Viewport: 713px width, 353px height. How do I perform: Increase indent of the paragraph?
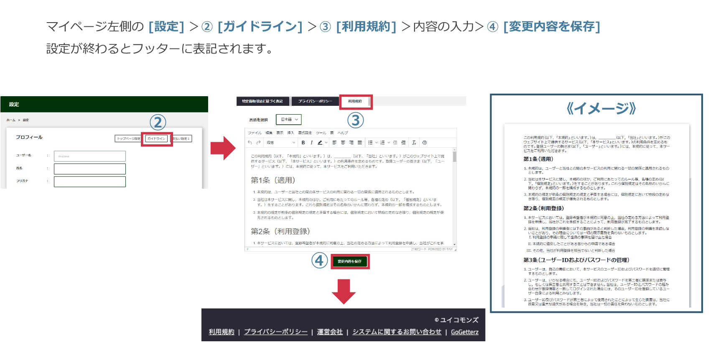tap(403, 143)
